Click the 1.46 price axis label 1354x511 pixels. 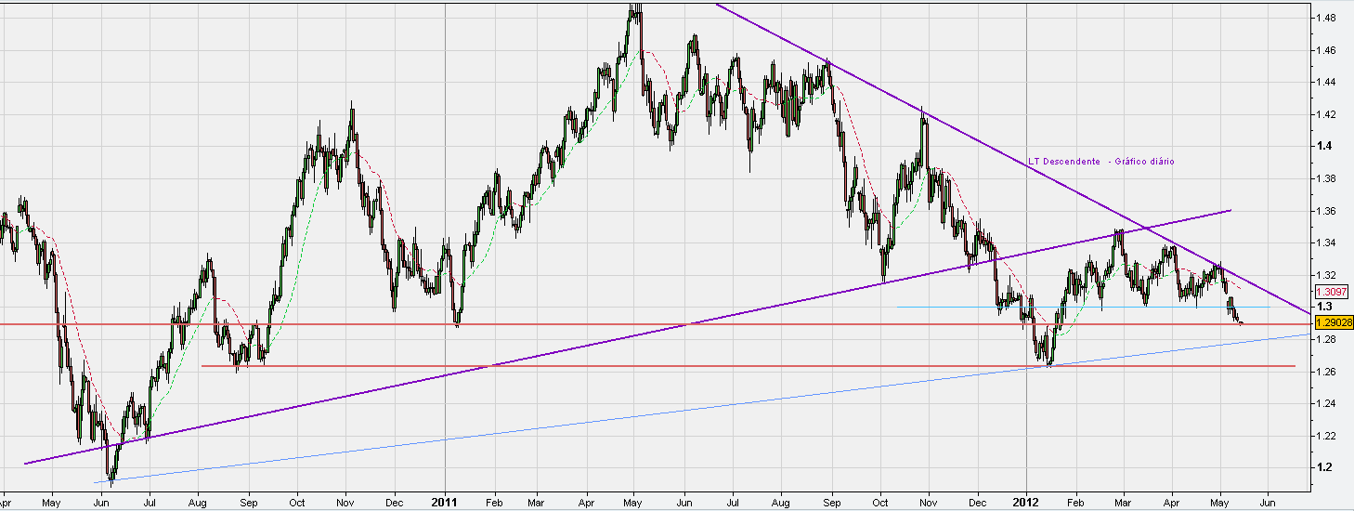[1325, 50]
